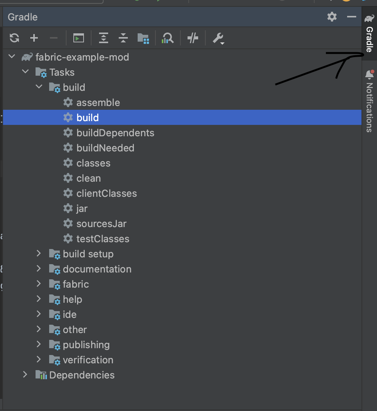Click the Tasks folder icon
This screenshot has width=377, height=411.
[x=40, y=72]
